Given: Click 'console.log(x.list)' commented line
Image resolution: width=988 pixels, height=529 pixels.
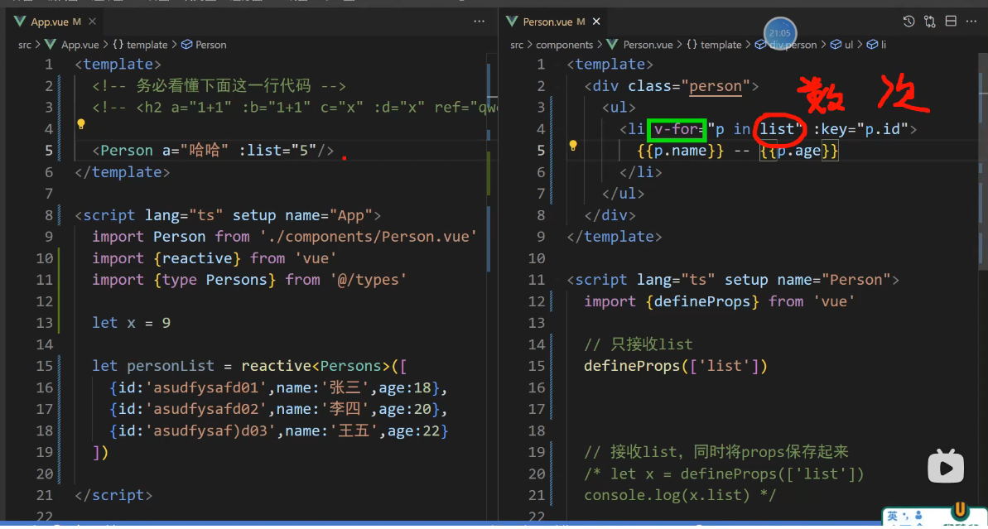Looking at the screenshot, I should [667, 496].
